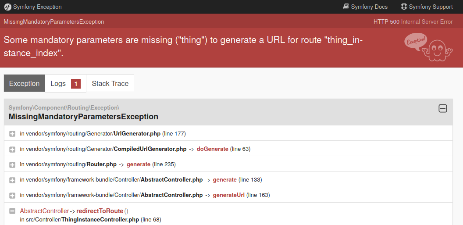This screenshot has width=463, height=225.
Task: Open the Logs tab
Action: pos(58,83)
